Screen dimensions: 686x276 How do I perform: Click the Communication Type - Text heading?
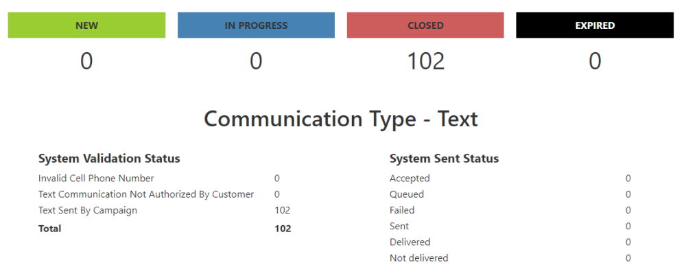point(341,119)
